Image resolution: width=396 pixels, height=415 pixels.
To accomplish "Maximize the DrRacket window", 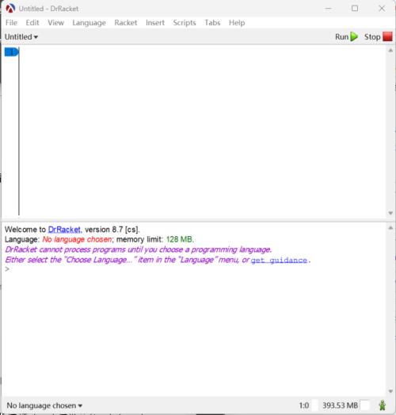I will pyautogui.click(x=355, y=9).
